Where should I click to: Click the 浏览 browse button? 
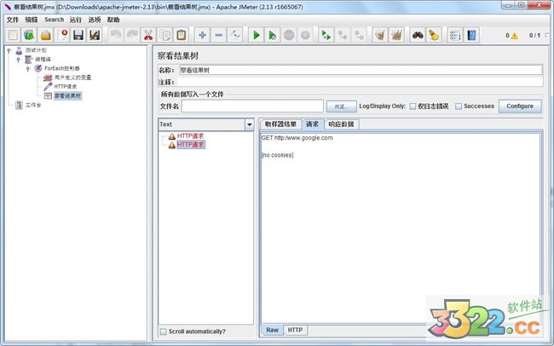(341, 107)
